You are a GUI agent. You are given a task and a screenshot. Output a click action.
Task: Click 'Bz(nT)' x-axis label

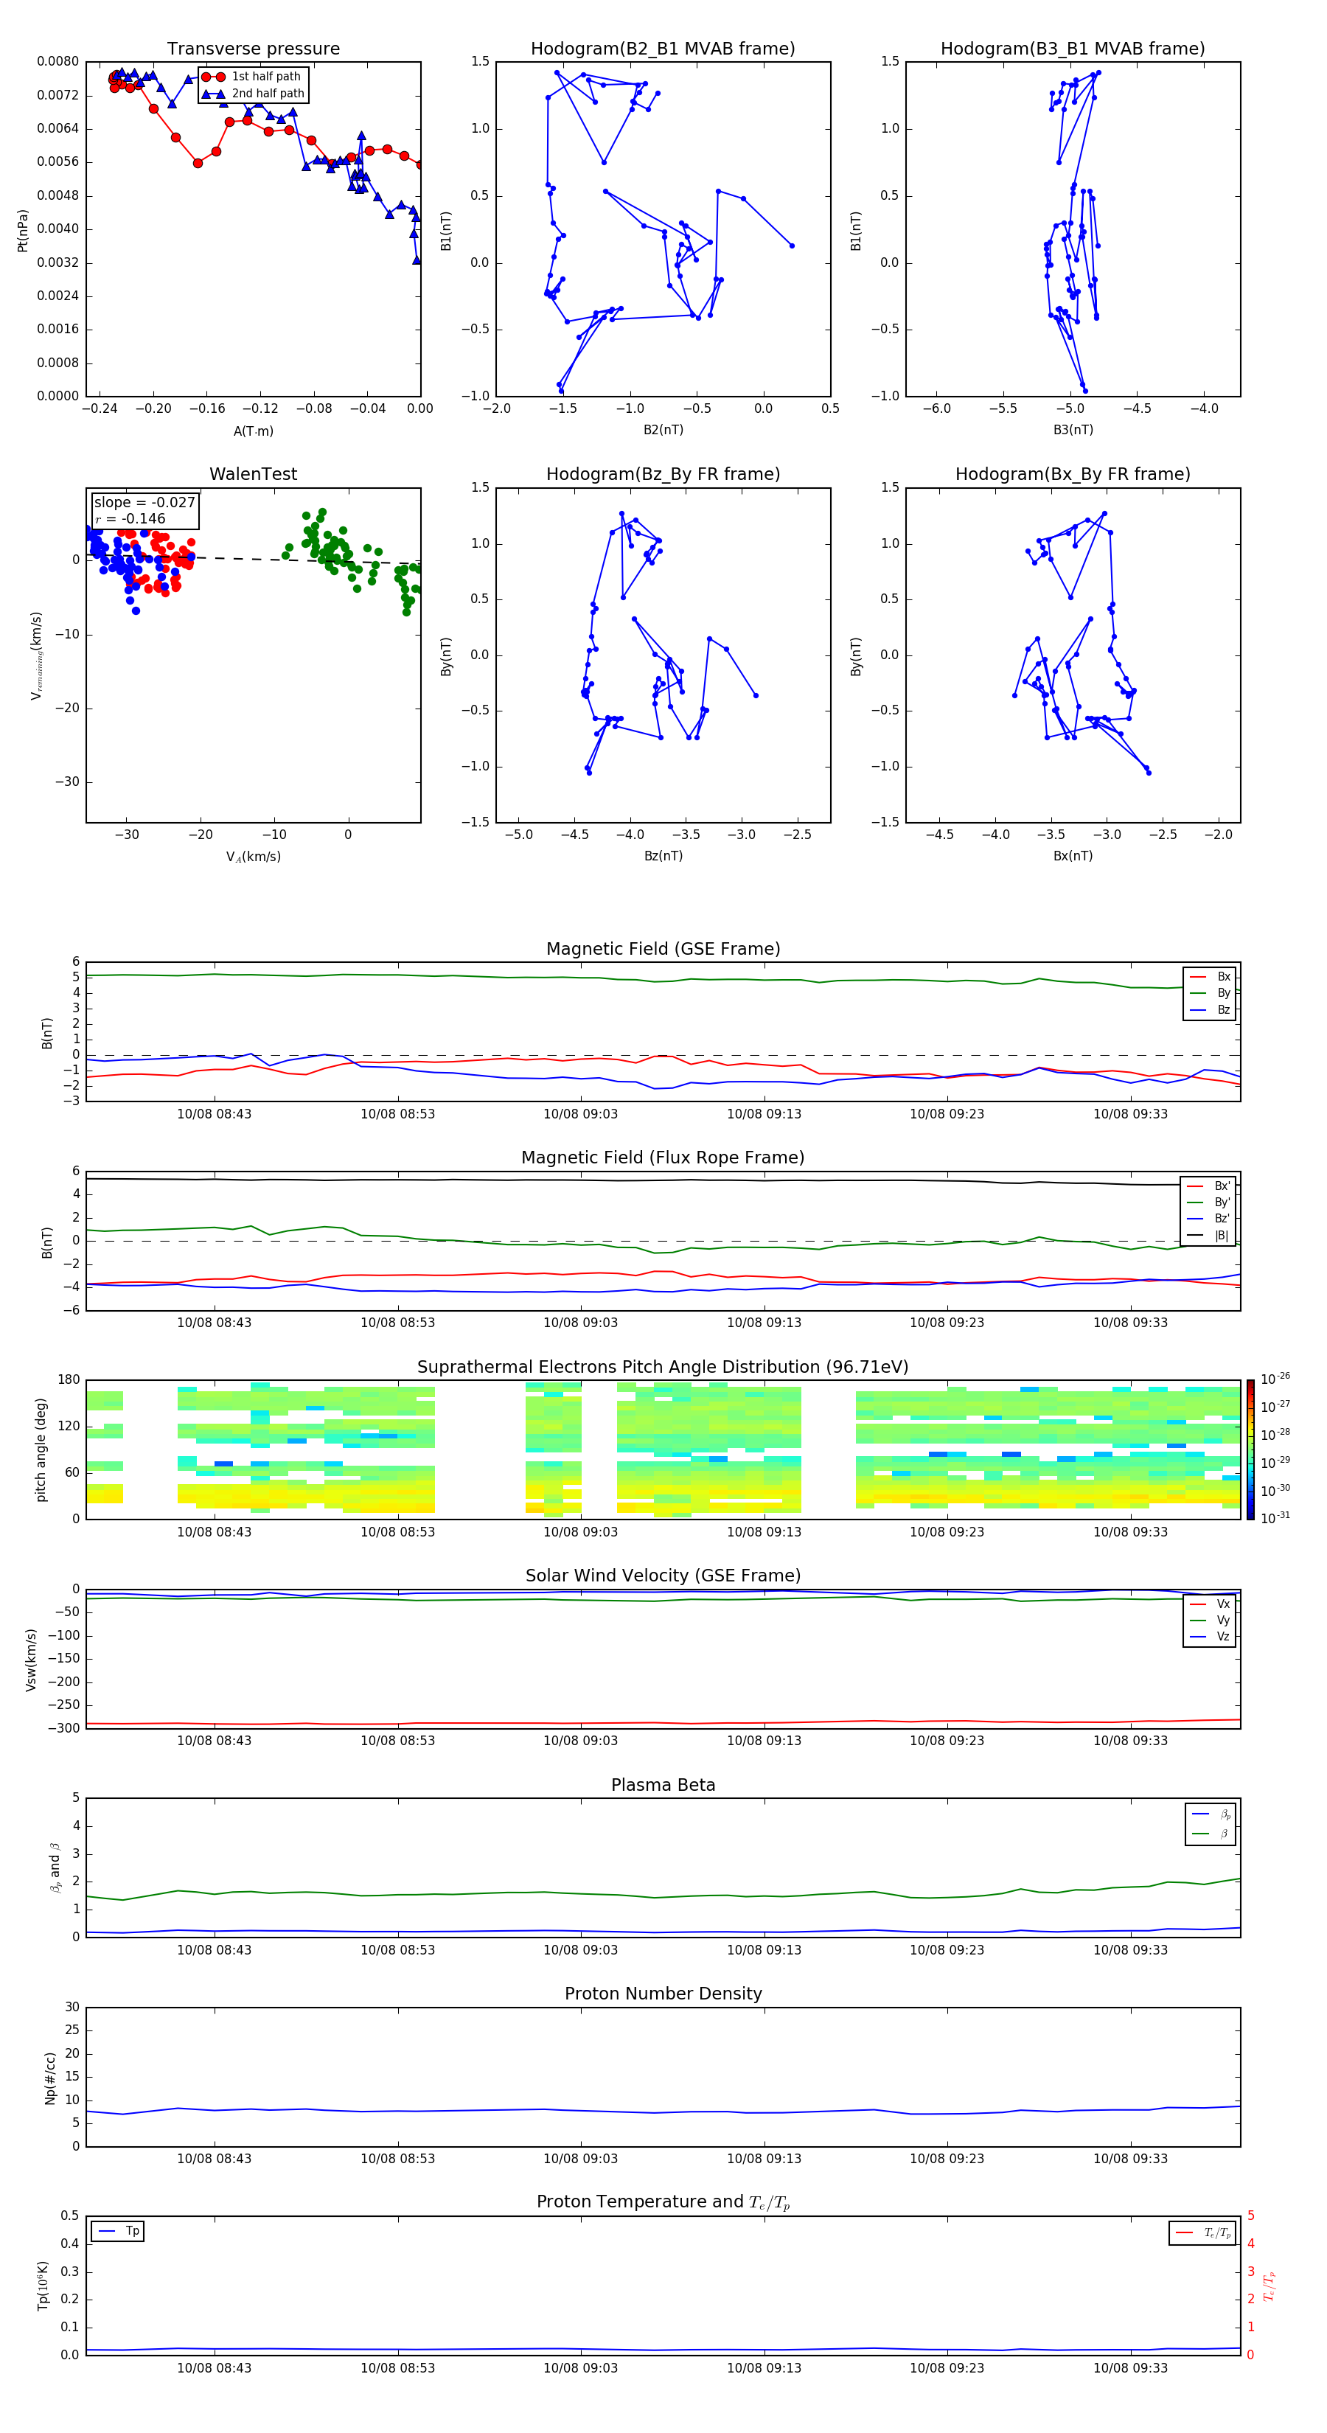663,856
